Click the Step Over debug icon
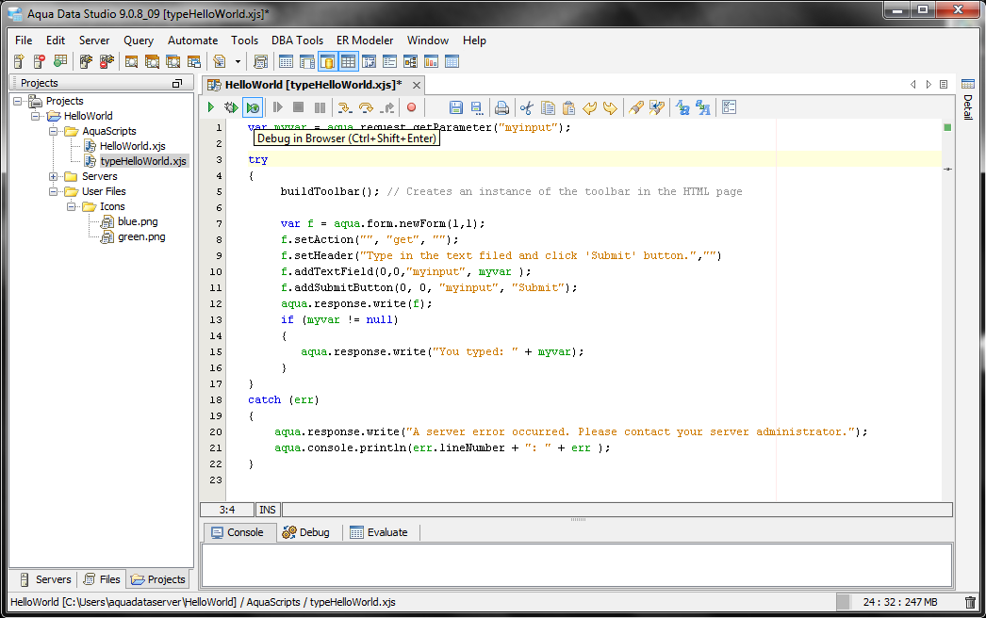Screen dimensions: 986x618 [x=366, y=107]
